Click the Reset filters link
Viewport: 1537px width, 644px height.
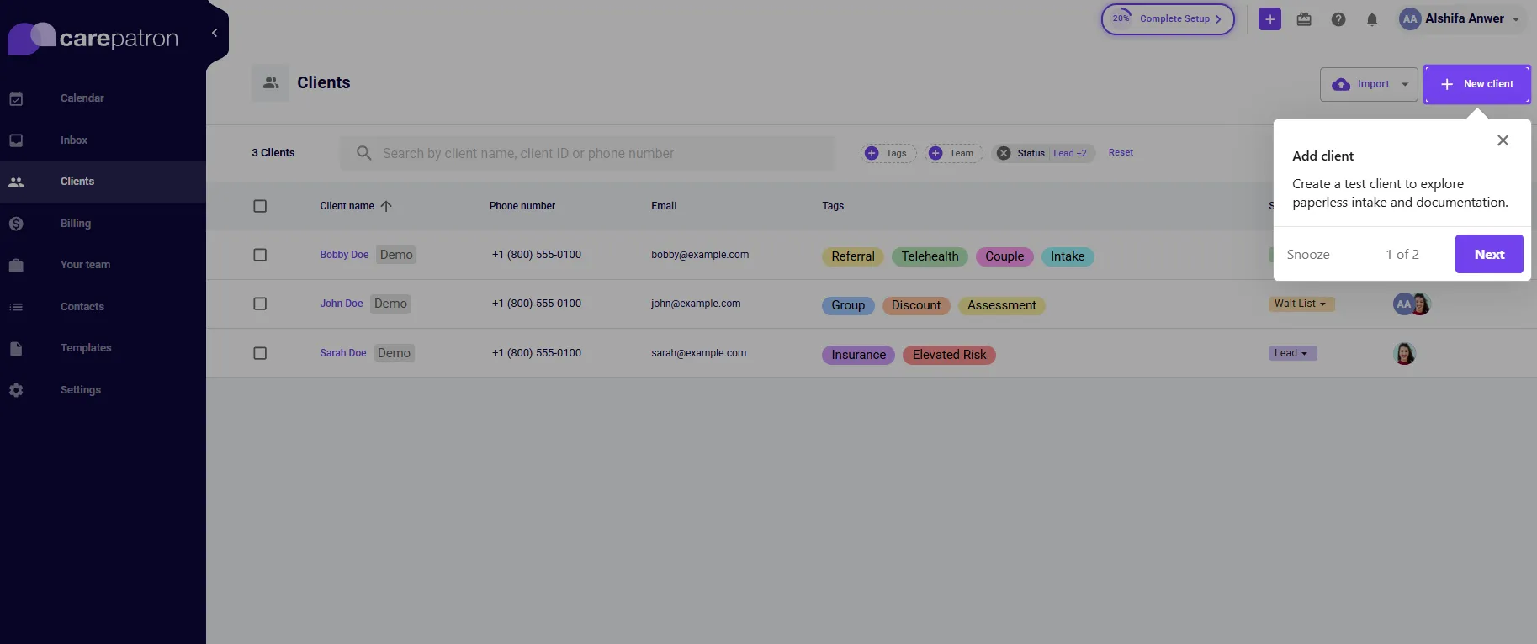click(1121, 153)
